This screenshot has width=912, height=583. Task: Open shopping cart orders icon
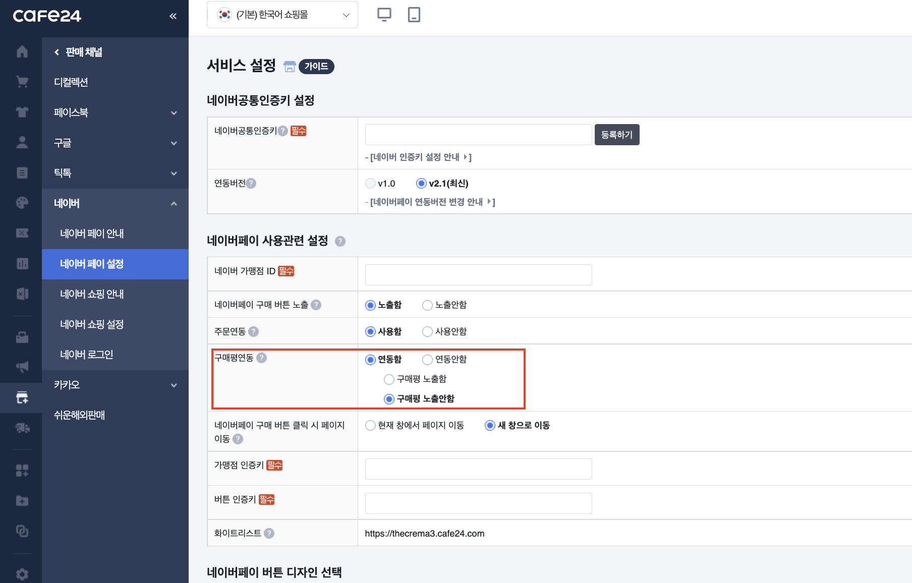point(22,82)
